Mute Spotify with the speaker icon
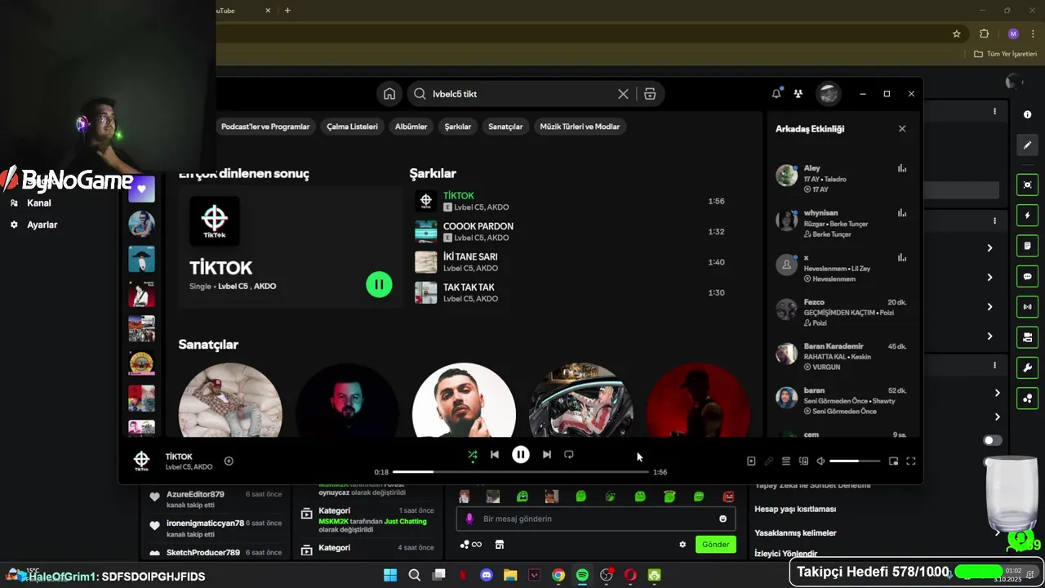 pyautogui.click(x=820, y=461)
